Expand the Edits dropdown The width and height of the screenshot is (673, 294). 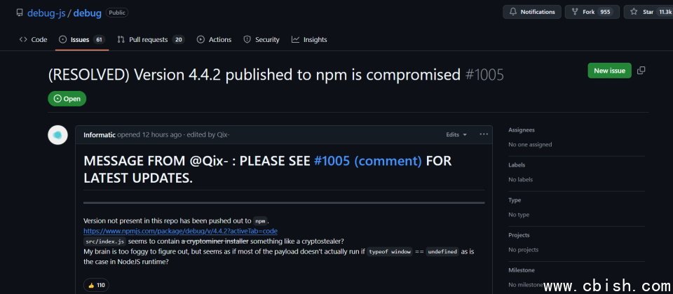coord(456,134)
